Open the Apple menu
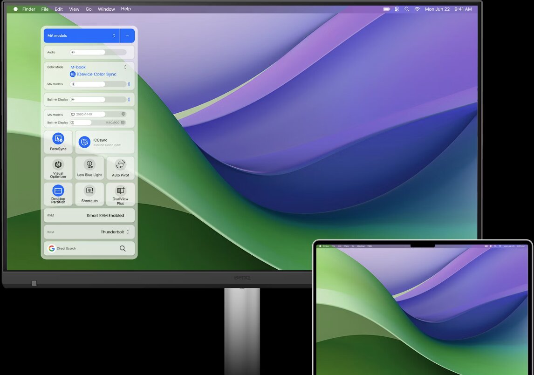 coord(15,9)
